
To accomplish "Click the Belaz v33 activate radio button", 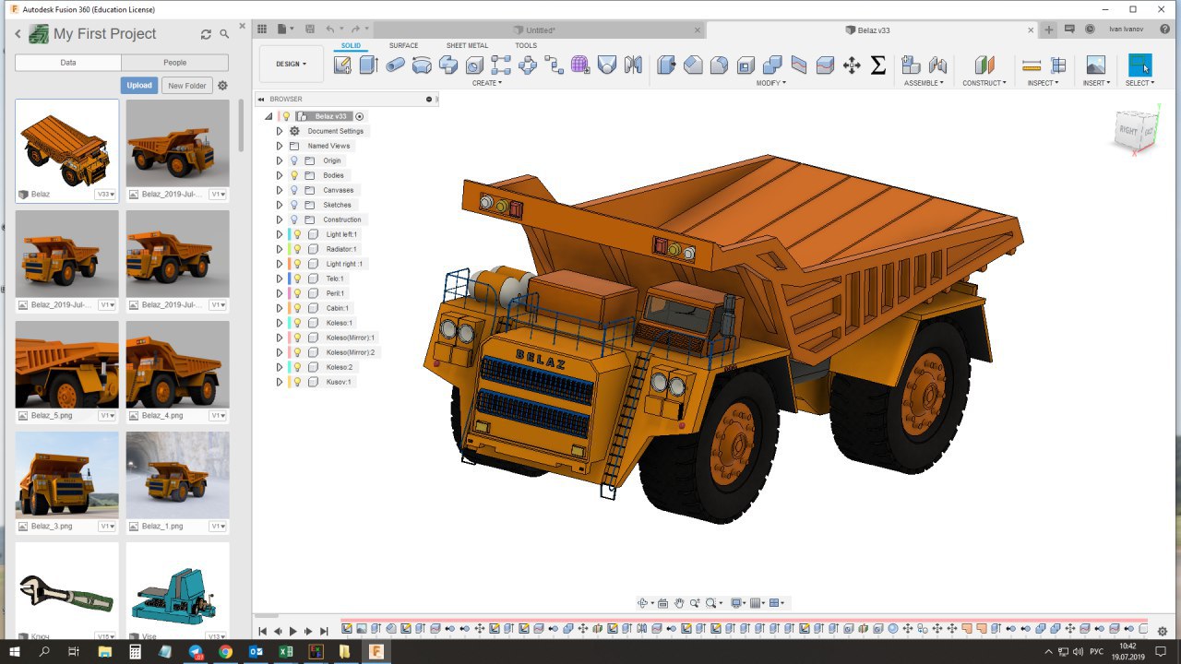I will (360, 116).
